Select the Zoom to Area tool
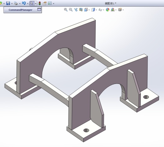 click(71, 10)
